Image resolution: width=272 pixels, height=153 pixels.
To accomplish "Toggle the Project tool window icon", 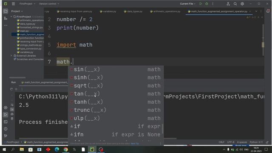I will point(6,11).
